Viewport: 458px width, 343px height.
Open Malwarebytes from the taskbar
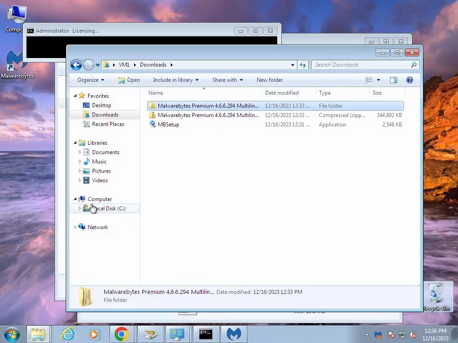click(233, 334)
